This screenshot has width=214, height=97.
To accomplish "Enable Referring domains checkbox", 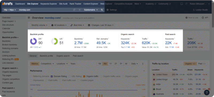I will (x=32, y=76).
